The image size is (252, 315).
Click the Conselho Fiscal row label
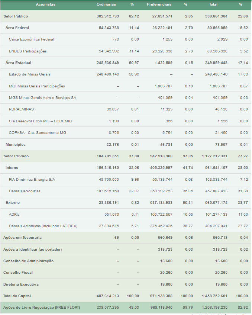[x=18, y=273]
